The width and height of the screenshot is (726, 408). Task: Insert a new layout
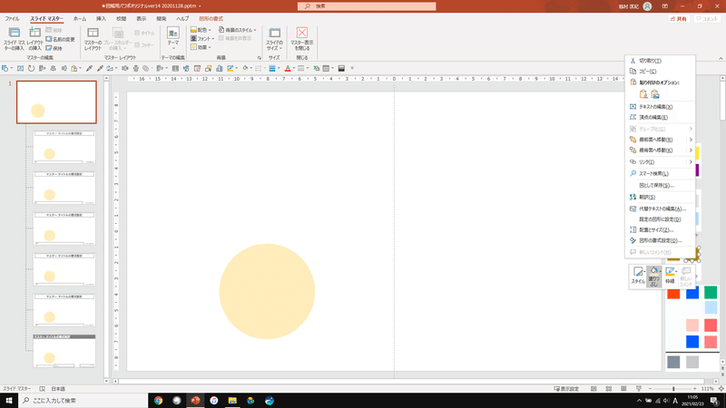35,38
